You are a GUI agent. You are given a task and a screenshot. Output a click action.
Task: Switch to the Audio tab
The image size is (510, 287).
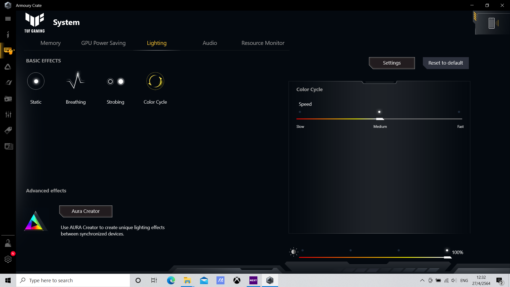tap(210, 43)
